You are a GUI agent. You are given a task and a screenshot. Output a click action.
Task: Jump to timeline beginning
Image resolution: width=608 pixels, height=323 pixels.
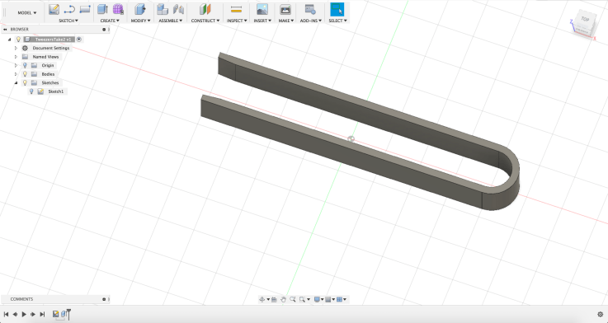(x=6, y=314)
